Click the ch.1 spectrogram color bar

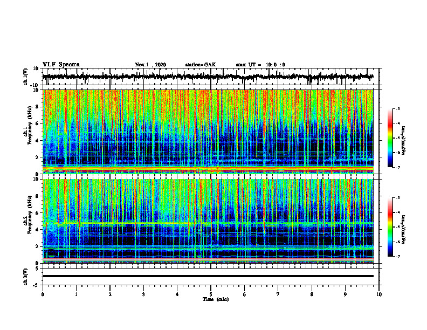click(x=390, y=138)
